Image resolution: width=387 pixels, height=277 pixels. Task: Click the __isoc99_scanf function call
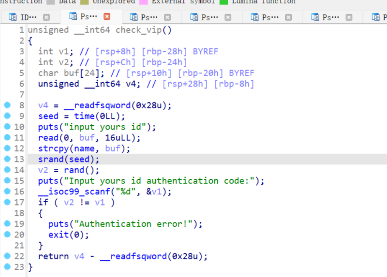tap(72, 192)
